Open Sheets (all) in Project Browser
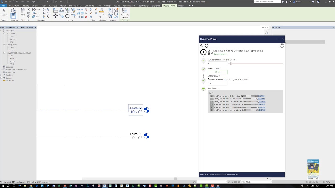Image resolution: width=335 pixels, height=188 pixels. (x=10, y=72)
